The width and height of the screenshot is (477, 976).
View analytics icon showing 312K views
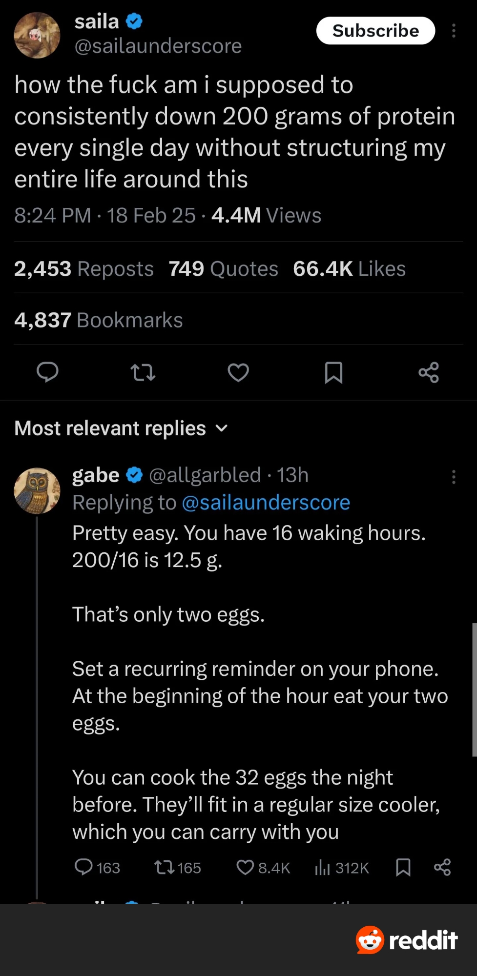coord(322,867)
